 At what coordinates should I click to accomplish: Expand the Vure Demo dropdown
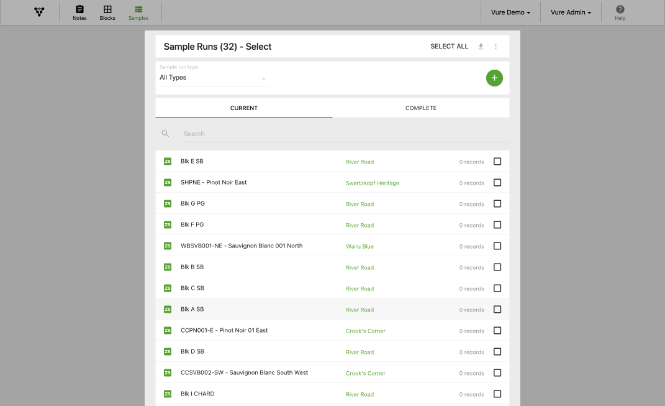510,12
